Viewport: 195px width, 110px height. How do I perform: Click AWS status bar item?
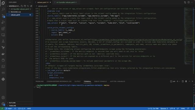tap(29, 108)
